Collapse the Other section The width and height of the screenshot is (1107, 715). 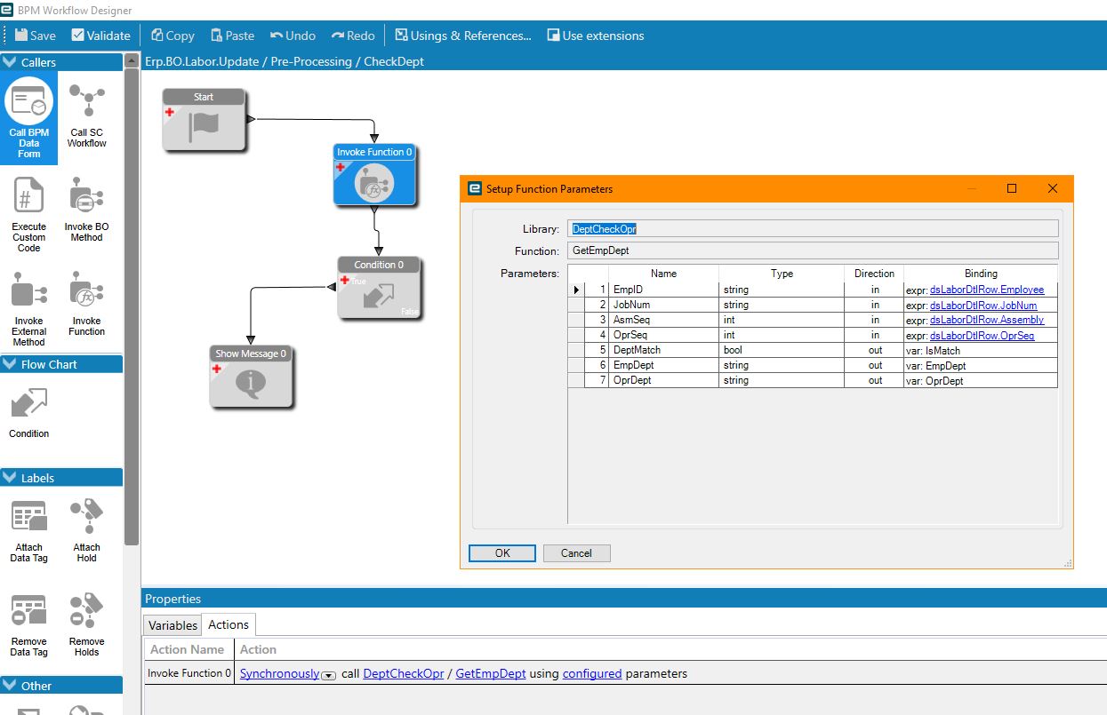pyautogui.click(x=10, y=686)
